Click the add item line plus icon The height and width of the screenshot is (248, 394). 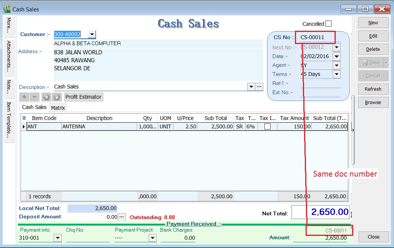(24, 97)
